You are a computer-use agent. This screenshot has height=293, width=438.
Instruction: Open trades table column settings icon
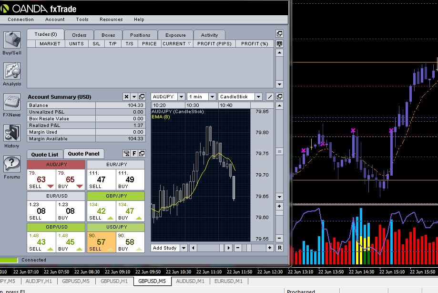279,44
